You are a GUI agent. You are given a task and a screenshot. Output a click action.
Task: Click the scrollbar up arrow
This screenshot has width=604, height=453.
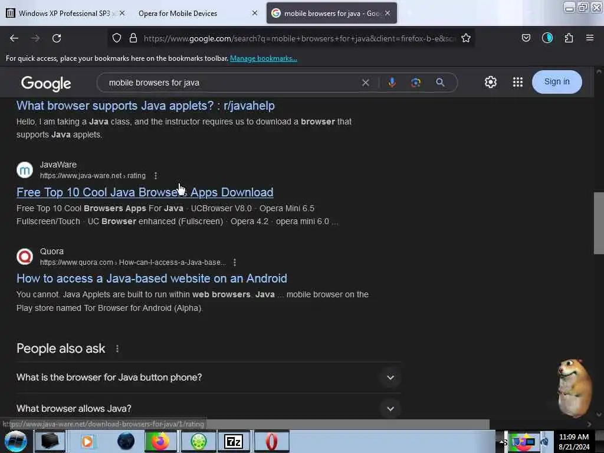click(599, 71)
